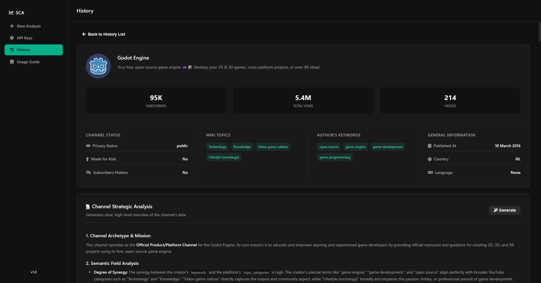Click the v1.0 version label
Screen dimensions: 541x283
click(x=34, y=272)
